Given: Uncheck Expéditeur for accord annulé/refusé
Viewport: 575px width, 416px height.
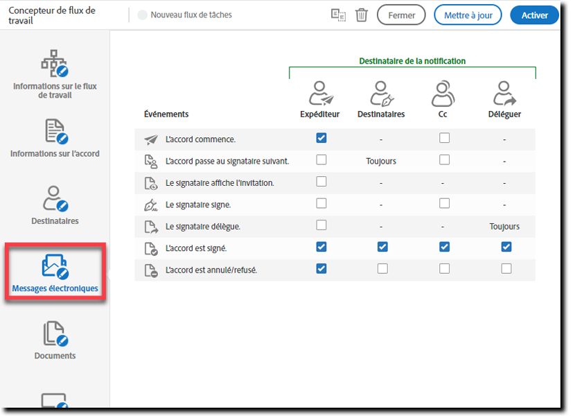Looking at the screenshot, I should pos(321,269).
